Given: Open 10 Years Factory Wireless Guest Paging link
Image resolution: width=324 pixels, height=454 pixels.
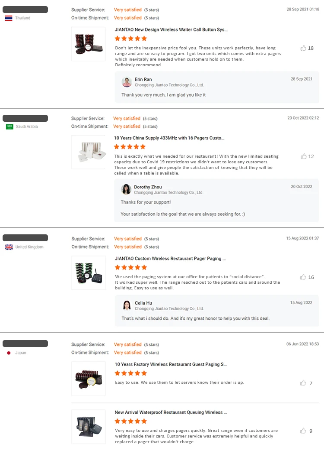Looking at the screenshot, I should click(171, 364).
